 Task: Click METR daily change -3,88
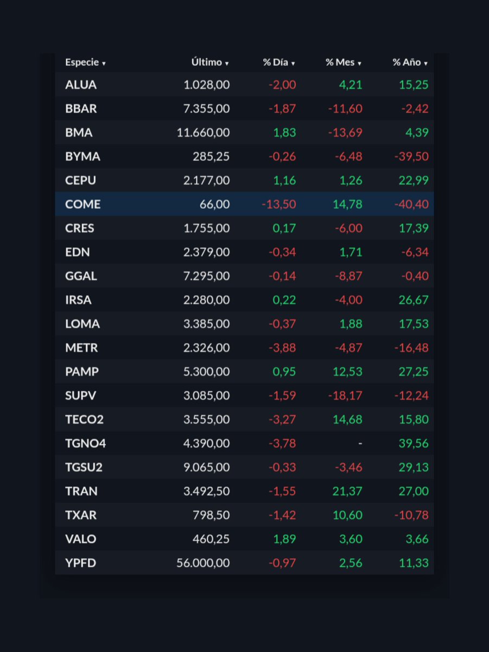click(x=282, y=348)
